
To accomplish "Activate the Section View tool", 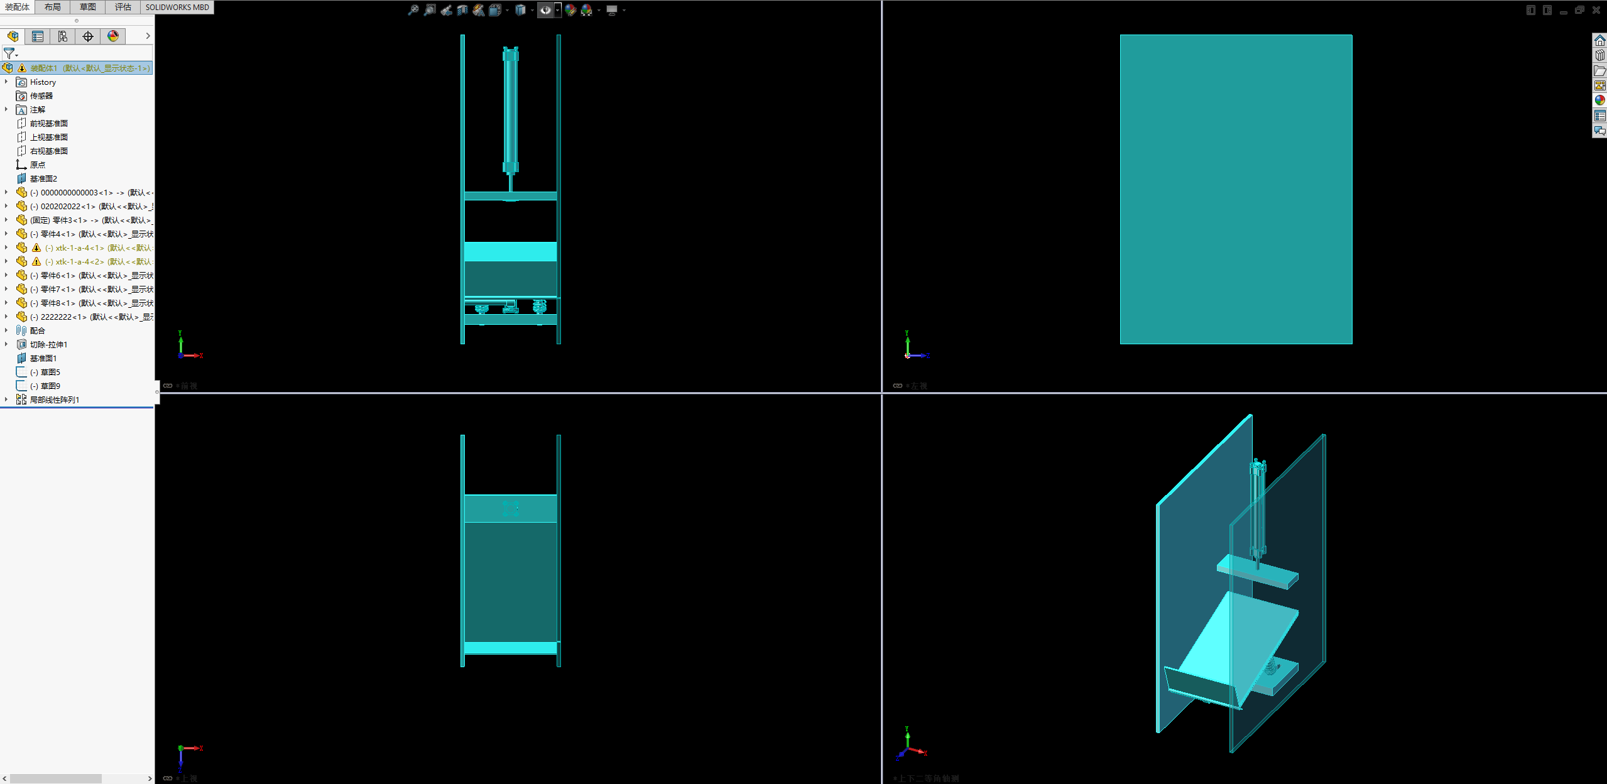I will click(x=462, y=10).
